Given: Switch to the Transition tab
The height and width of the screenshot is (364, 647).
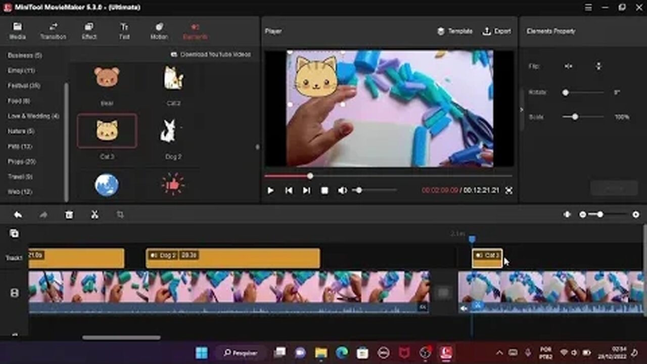Looking at the screenshot, I should click(53, 31).
